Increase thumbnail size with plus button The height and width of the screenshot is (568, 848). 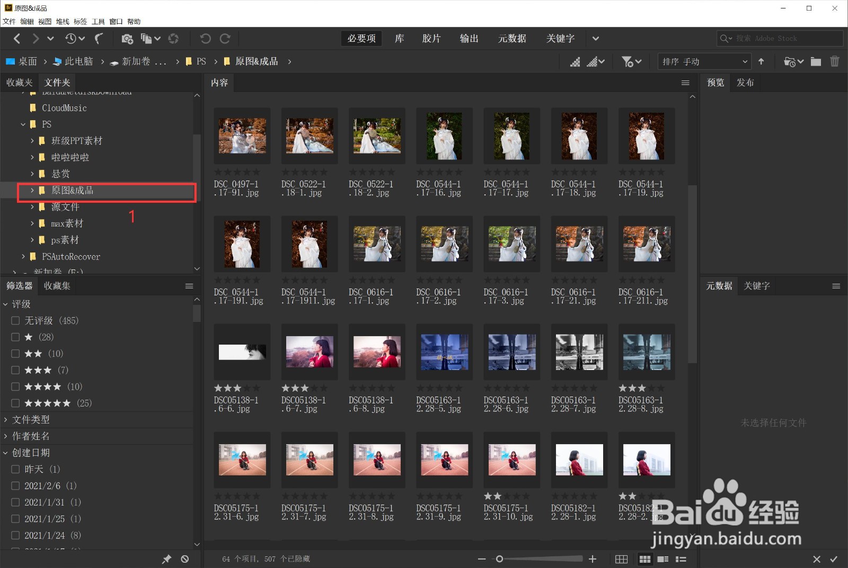point(593,559)
